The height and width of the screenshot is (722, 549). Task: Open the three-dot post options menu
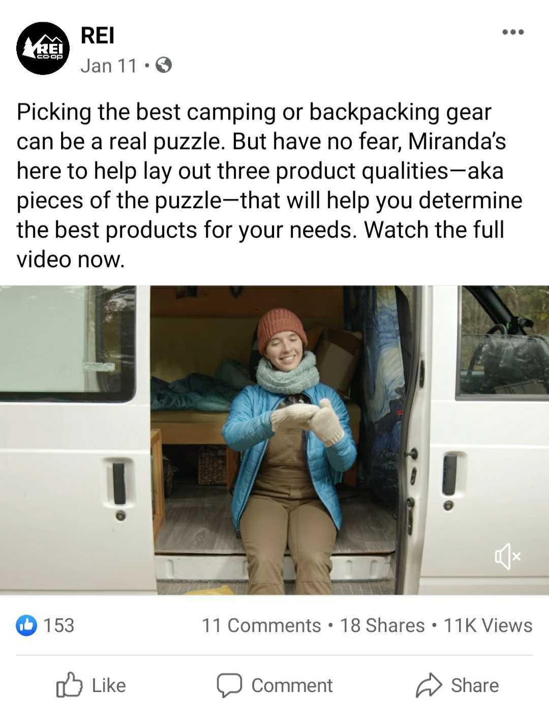coord(512,32)
